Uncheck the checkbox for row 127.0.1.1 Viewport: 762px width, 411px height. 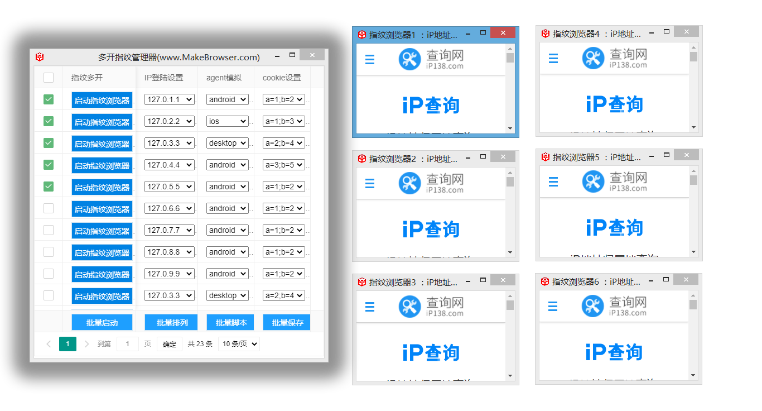(49, 99)
